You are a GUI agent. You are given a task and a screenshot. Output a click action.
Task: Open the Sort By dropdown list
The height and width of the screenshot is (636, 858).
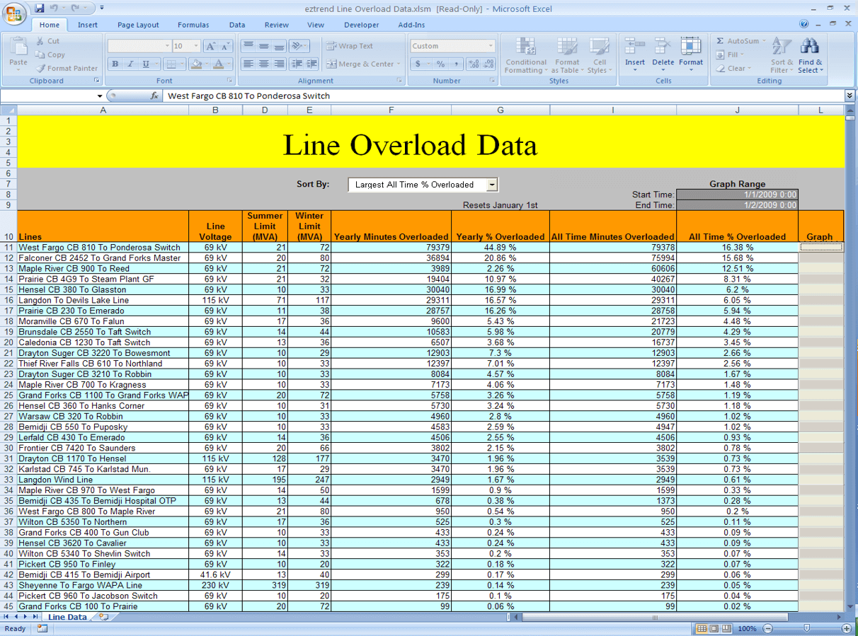[x=493, y=185]
